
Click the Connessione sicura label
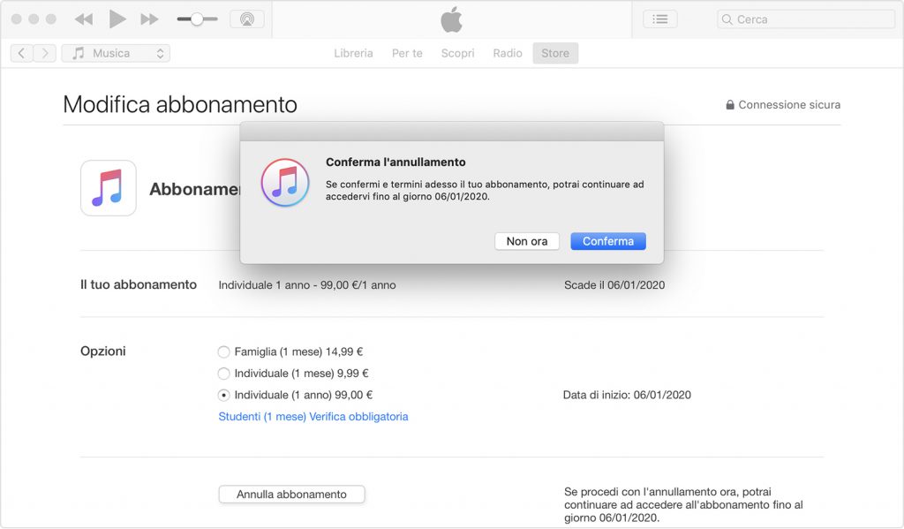click(789, 104)
